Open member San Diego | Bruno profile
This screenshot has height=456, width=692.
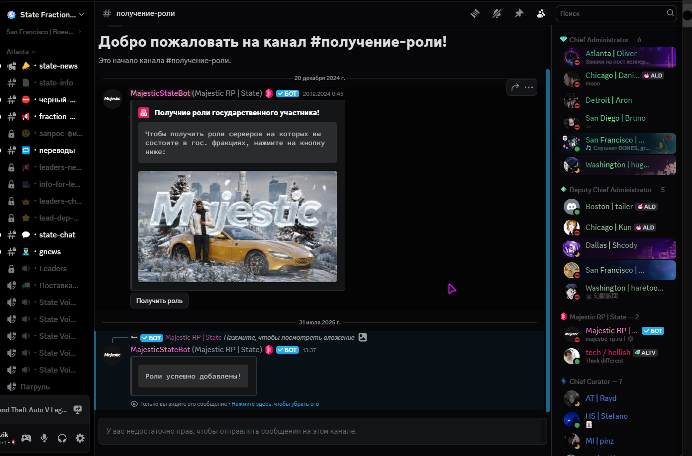coord(618,122)
